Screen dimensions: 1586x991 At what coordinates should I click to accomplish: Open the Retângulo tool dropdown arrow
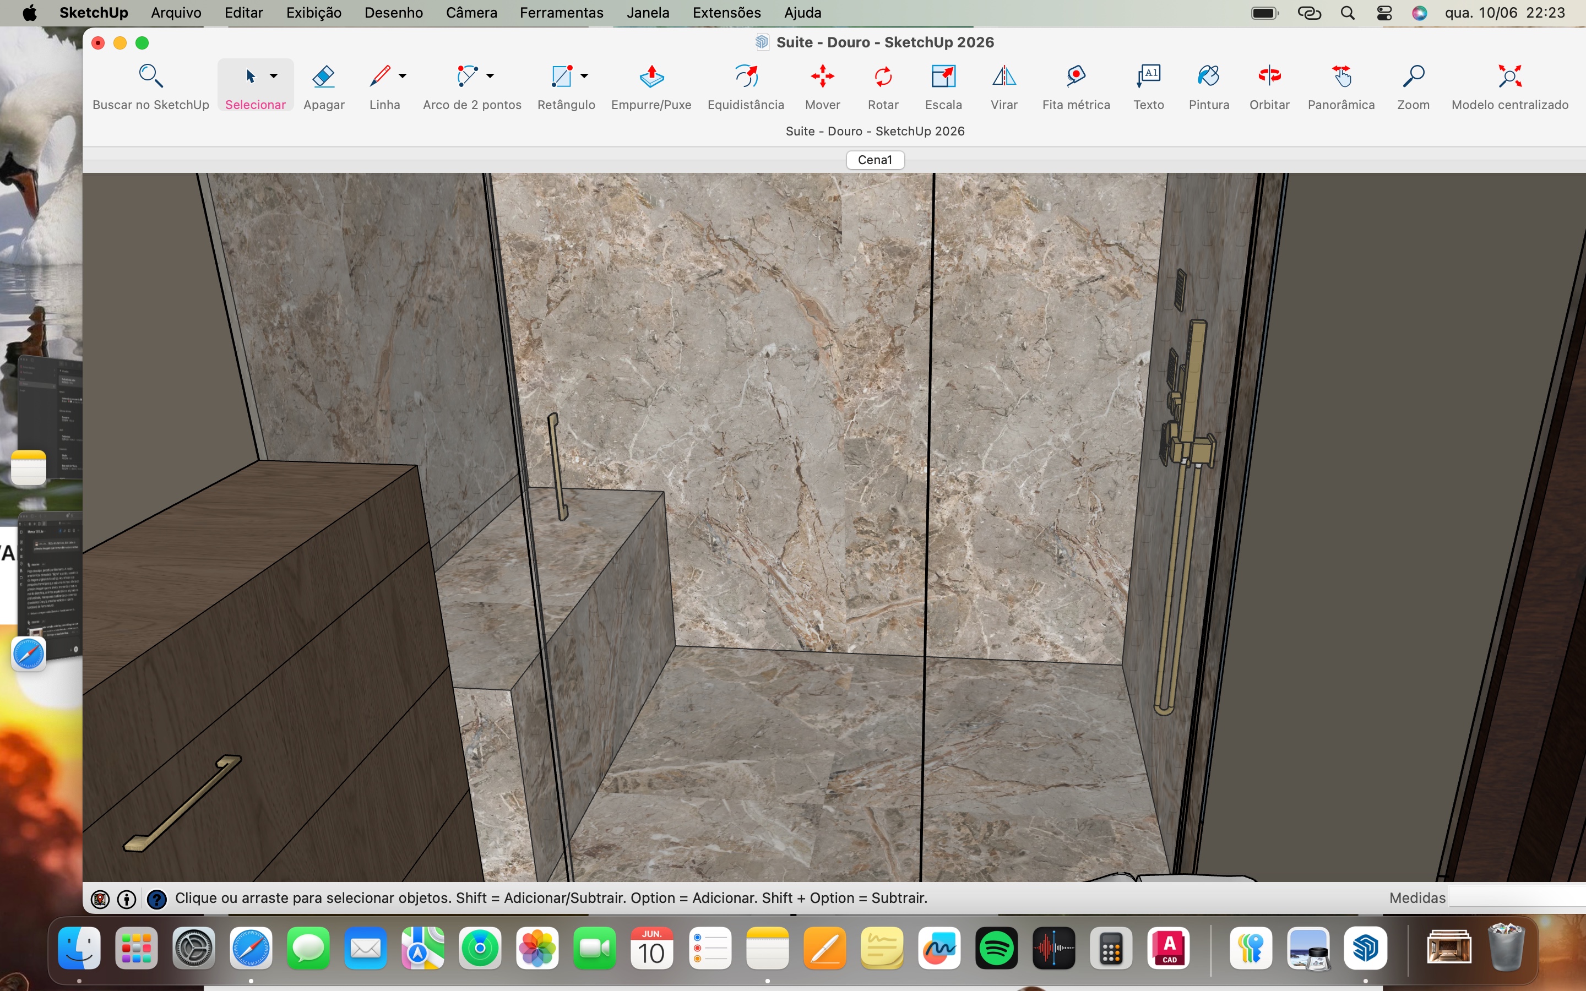pos(585,76)
